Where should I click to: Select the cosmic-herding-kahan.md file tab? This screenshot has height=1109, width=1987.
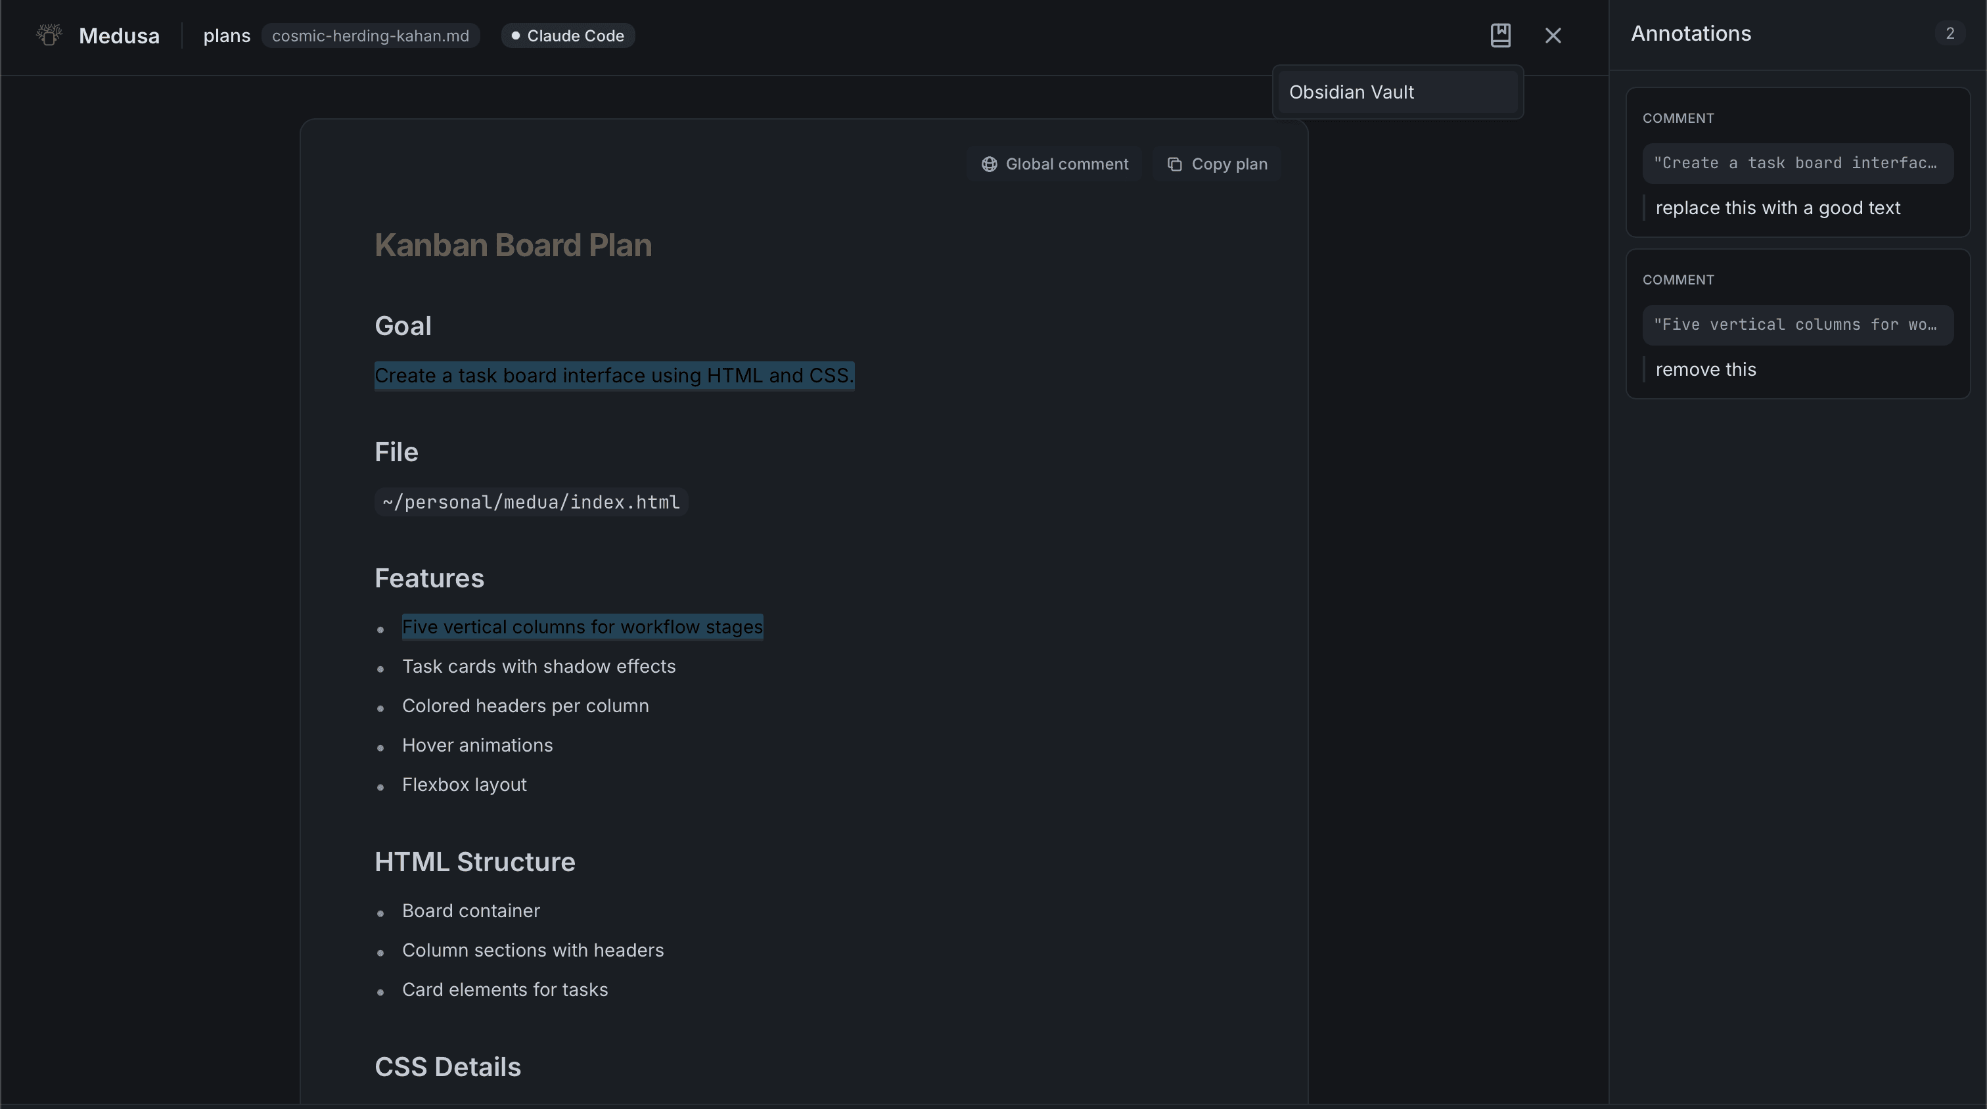[x=370, y=35]
